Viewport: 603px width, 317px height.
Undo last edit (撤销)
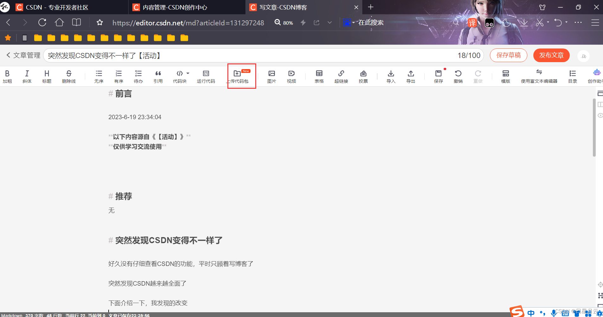[x=458, y=77]
